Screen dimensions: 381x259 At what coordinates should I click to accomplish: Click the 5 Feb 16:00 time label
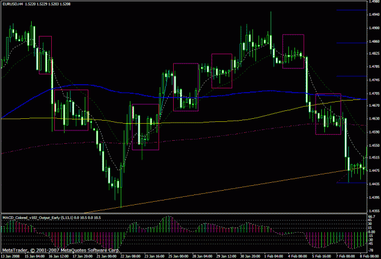[x=321, y=256]
